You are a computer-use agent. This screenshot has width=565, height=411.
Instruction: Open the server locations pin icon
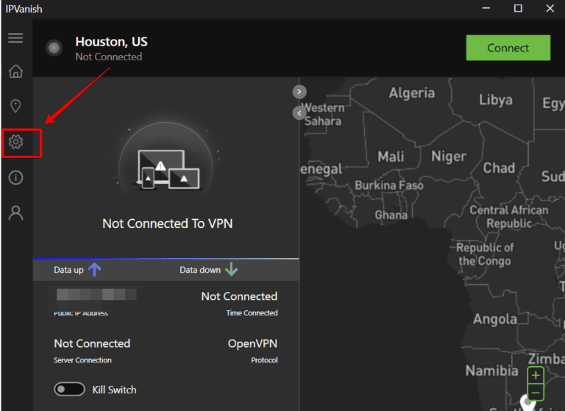tap(15, 107)
